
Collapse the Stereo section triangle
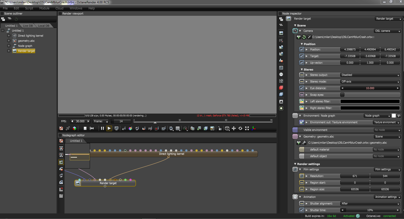click(x=302, y=70)
